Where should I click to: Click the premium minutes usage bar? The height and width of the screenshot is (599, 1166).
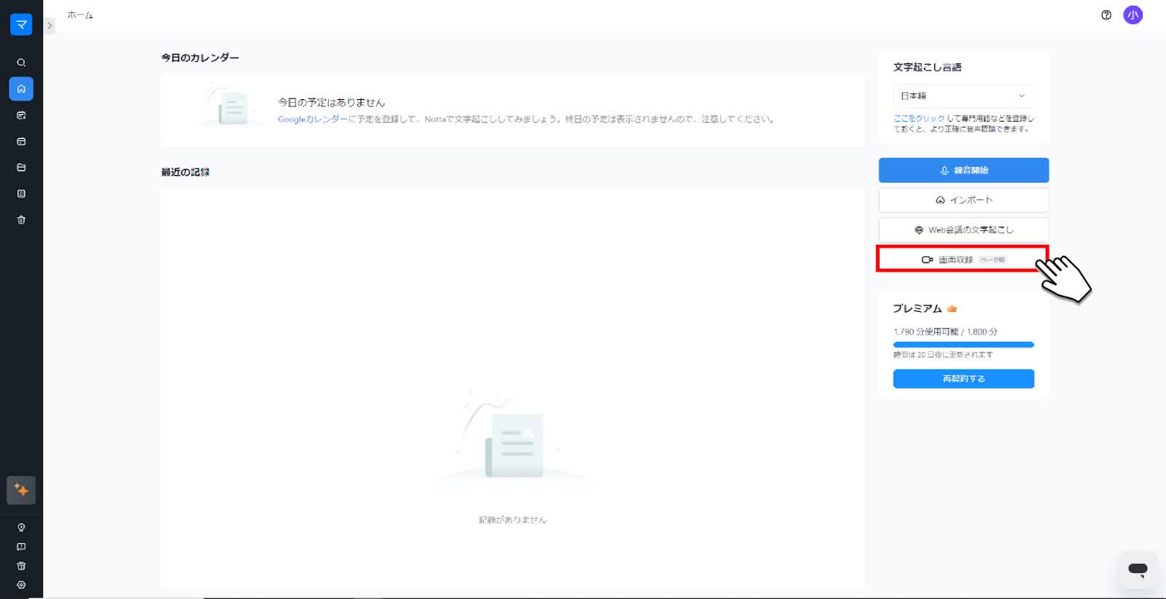coord(963,345)
